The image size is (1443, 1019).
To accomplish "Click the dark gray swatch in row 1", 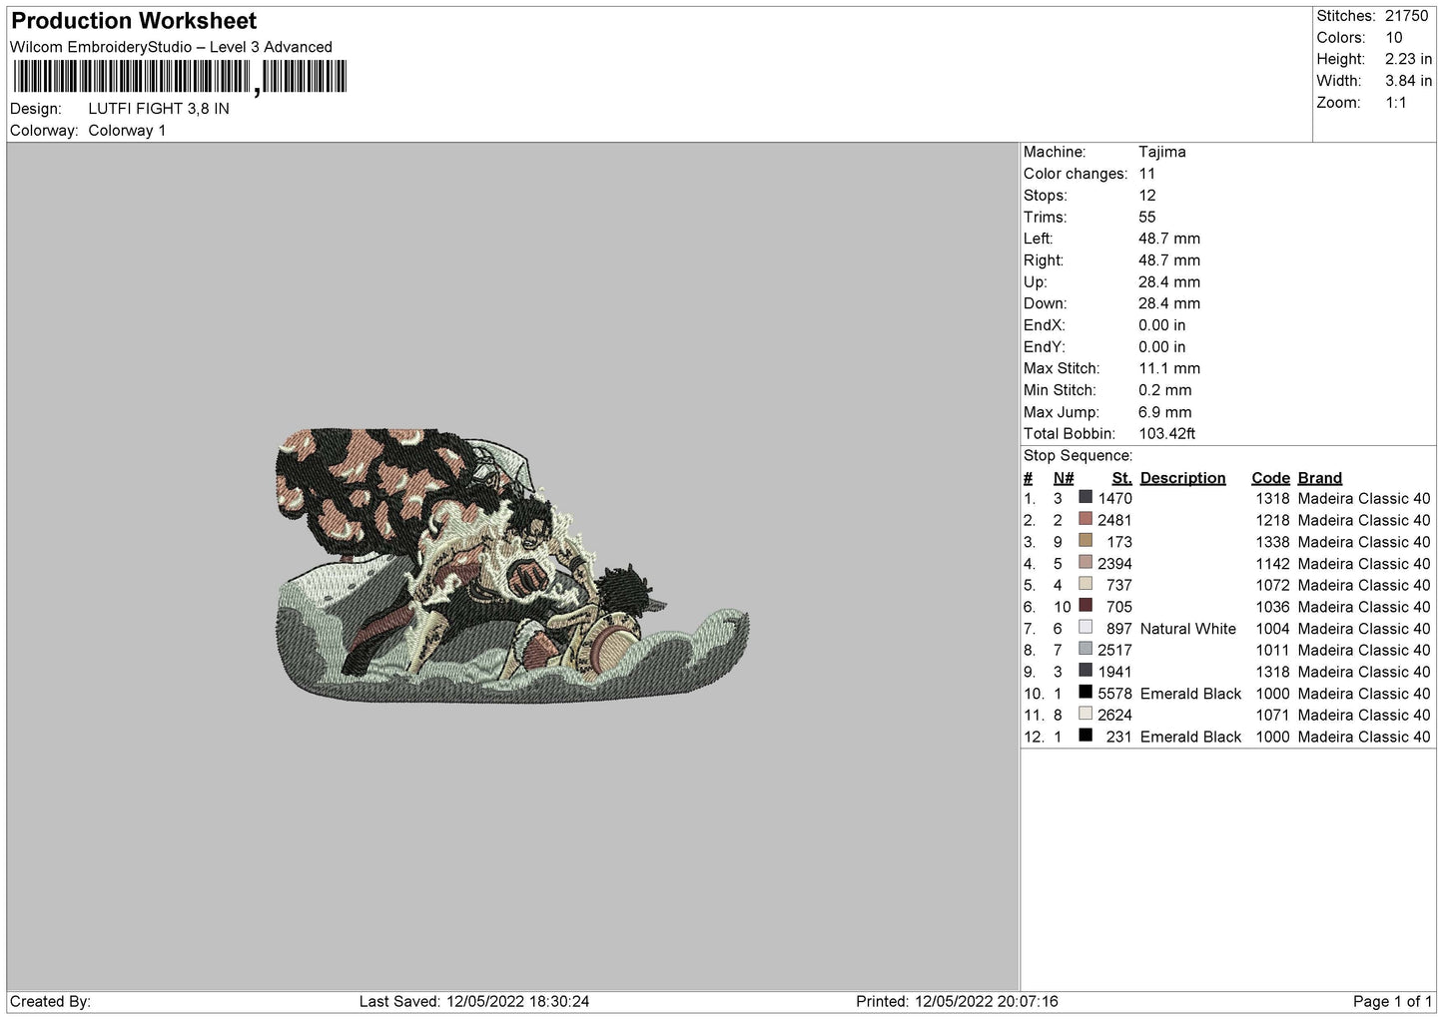I will pos(1085,497).
